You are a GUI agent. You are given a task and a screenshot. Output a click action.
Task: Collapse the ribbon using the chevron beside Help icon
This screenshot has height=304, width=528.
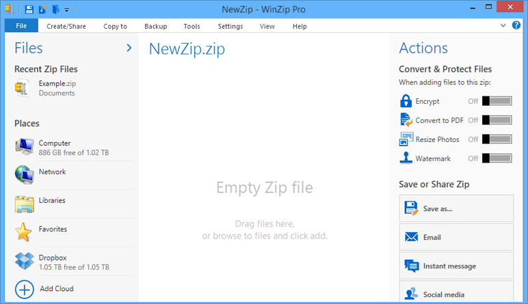[x=503, y=25]
